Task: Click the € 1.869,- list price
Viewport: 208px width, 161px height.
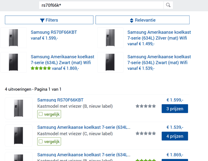Action: 175,155
